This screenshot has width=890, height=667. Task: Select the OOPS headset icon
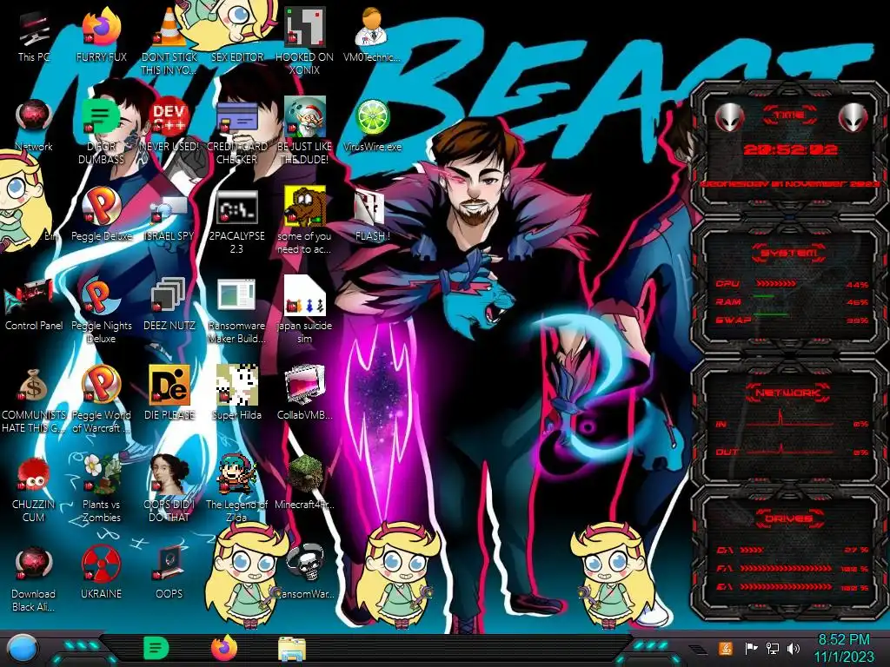(169, 571)
